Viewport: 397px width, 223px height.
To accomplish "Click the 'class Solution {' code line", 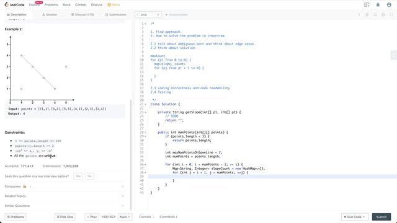I will [x=165, y=104].
